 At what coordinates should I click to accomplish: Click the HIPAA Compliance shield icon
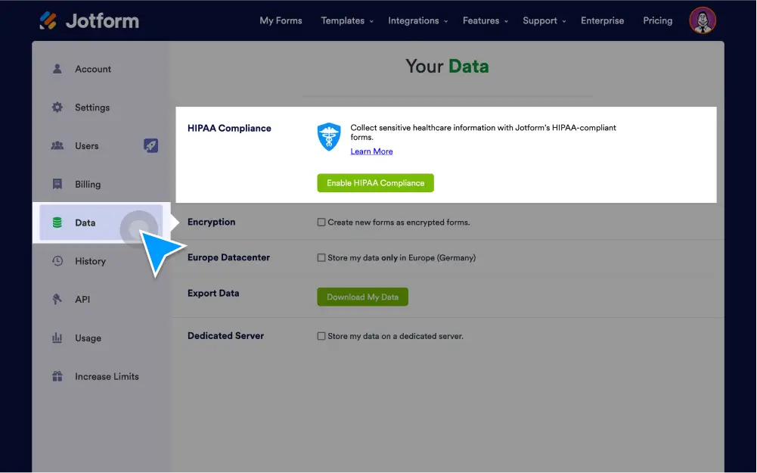[329, 135]
